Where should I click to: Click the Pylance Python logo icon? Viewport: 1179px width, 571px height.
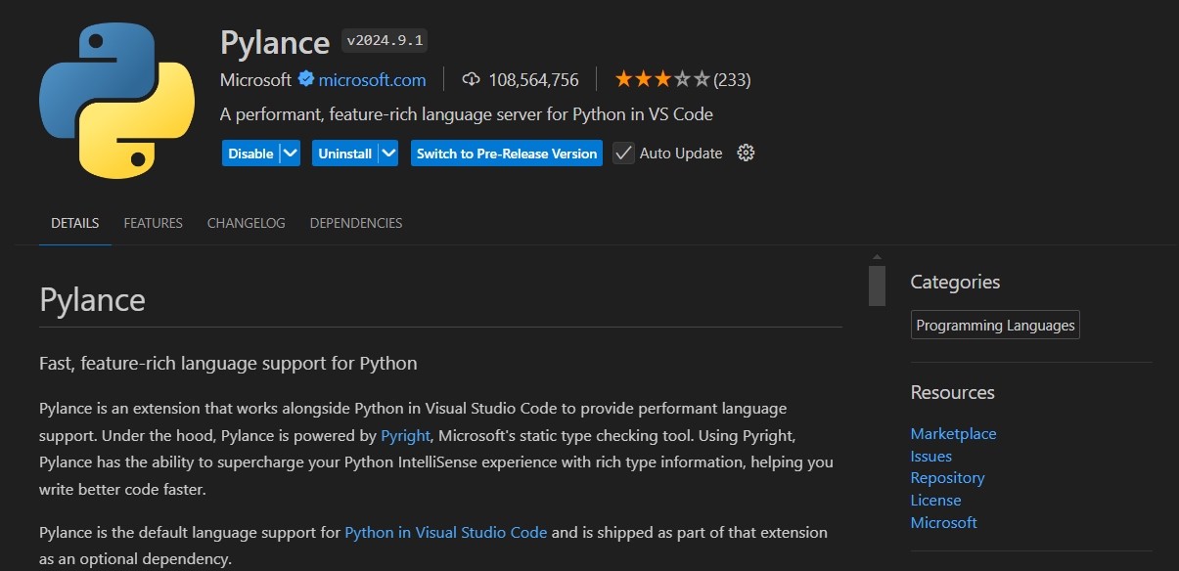coord(116,101)
